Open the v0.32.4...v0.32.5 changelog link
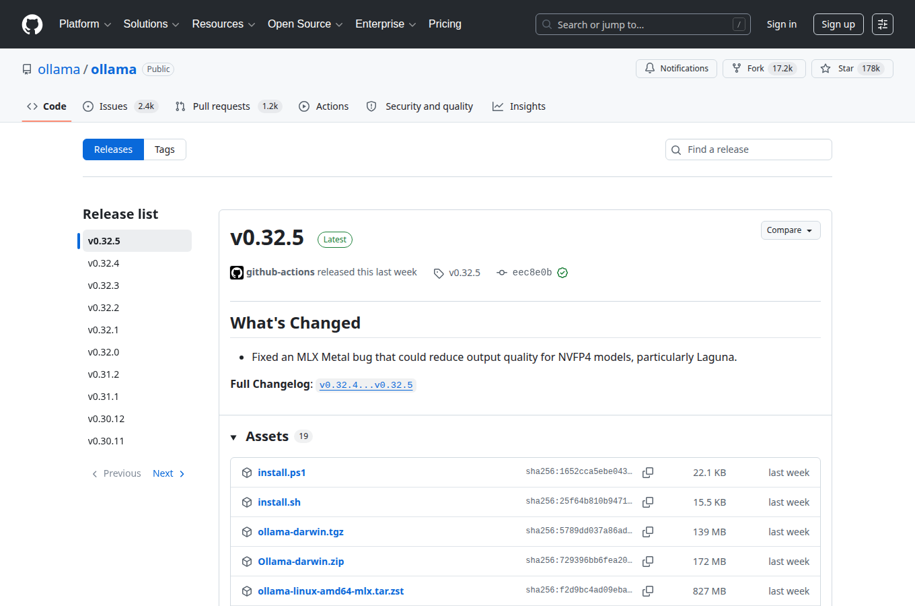Image resolution: width=915 pixels, height=606 pixels. (366, 385)
